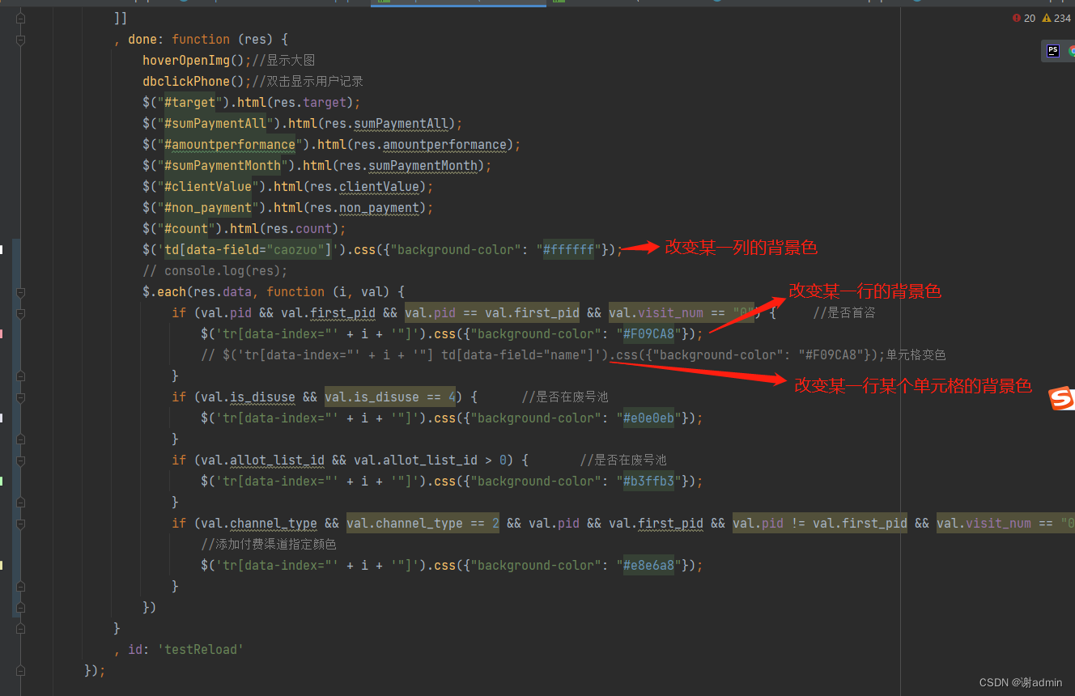Open #e0e0eb color gutter preview
This screenshot has width=1075, height=696.
click(x=2, y=418)
